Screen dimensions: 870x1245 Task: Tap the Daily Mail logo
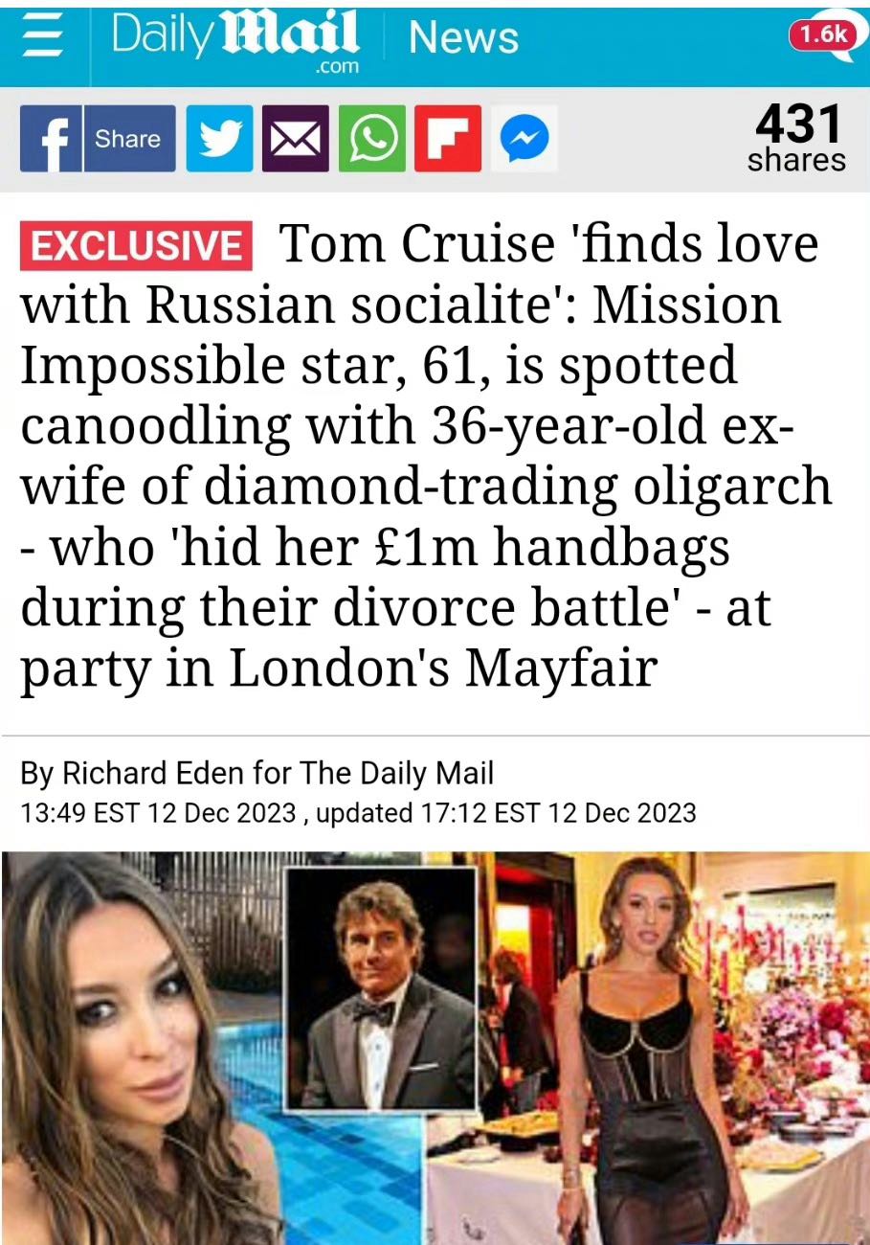234,40
